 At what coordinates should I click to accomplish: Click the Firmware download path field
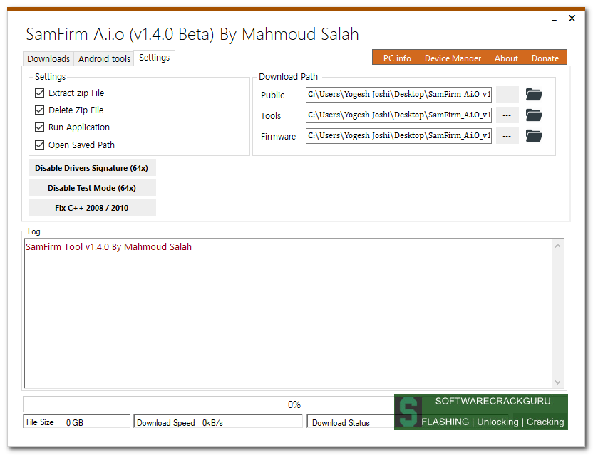(x=398, y=136)
